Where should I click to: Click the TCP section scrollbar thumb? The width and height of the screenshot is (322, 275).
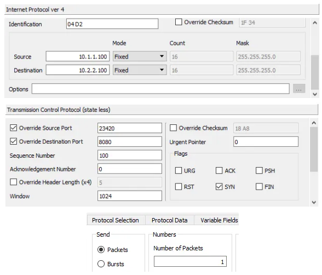314,150
